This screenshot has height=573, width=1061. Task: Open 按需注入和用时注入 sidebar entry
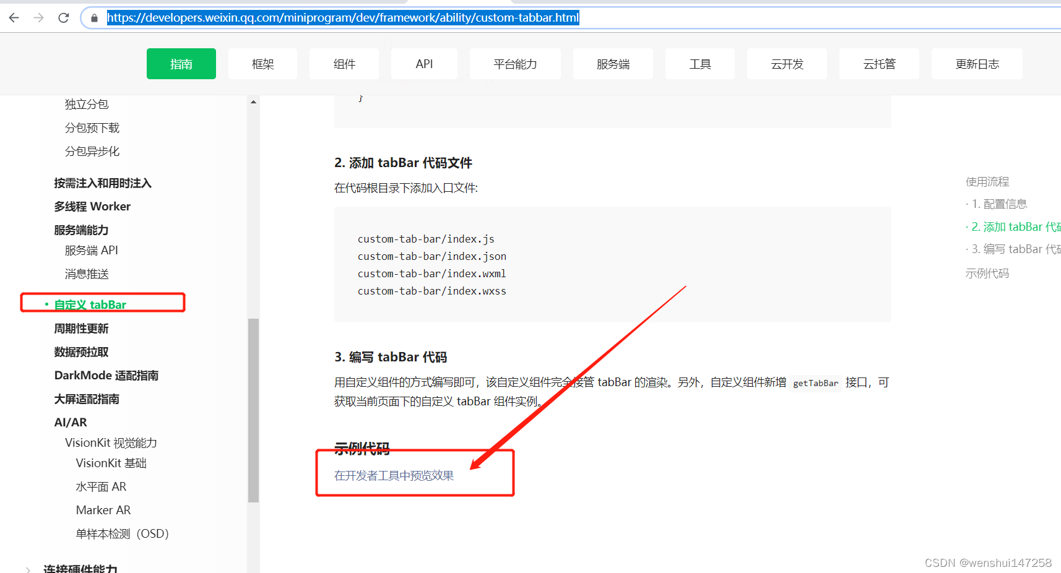103,183
